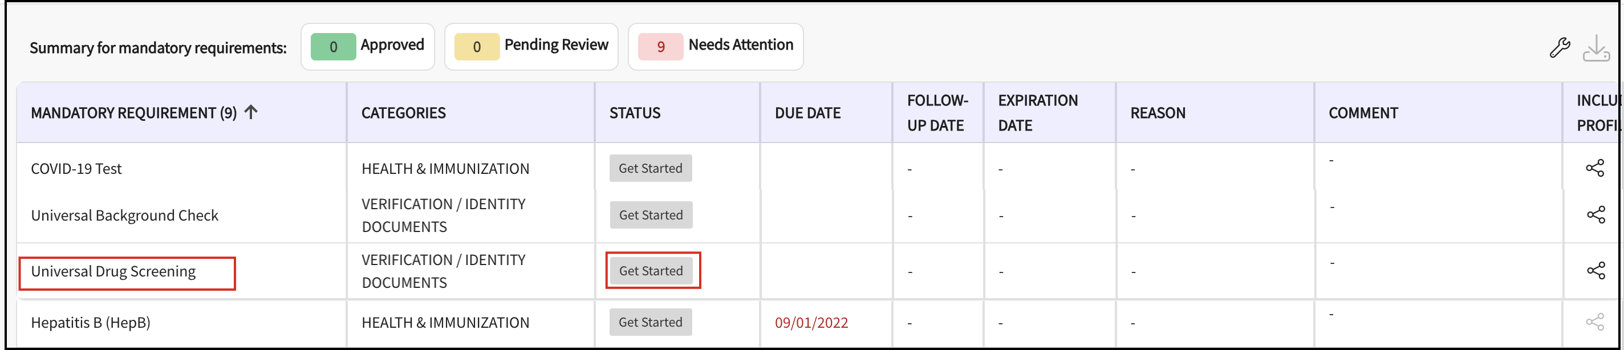Share the COVID-19 Test requirement

click(1595, 168)
